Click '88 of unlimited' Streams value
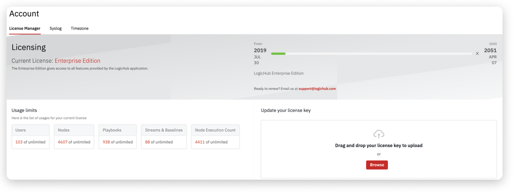This screenshot has width=529, height=192. point(159,142)
